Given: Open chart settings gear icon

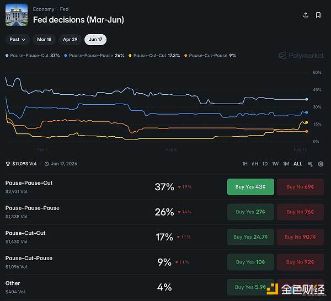Looking at the screenshot, I should (321, 164).
